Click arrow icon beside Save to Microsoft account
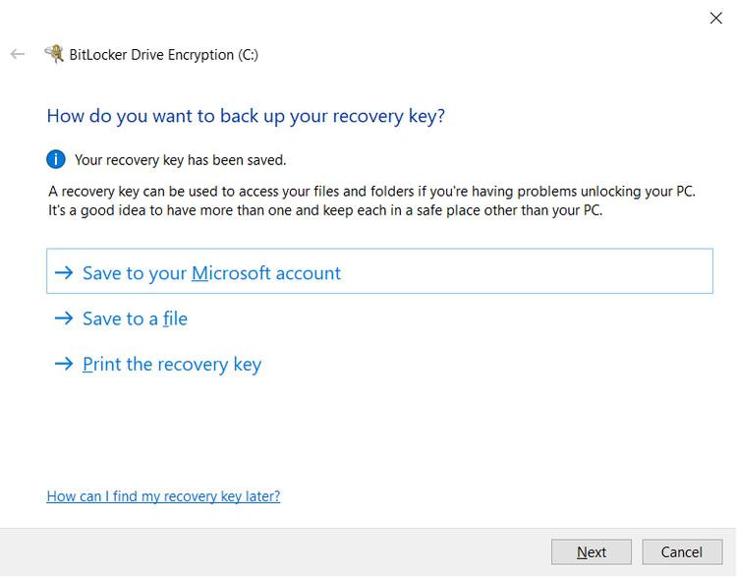The height and width of the screenshot is (577, 737). 64,272
